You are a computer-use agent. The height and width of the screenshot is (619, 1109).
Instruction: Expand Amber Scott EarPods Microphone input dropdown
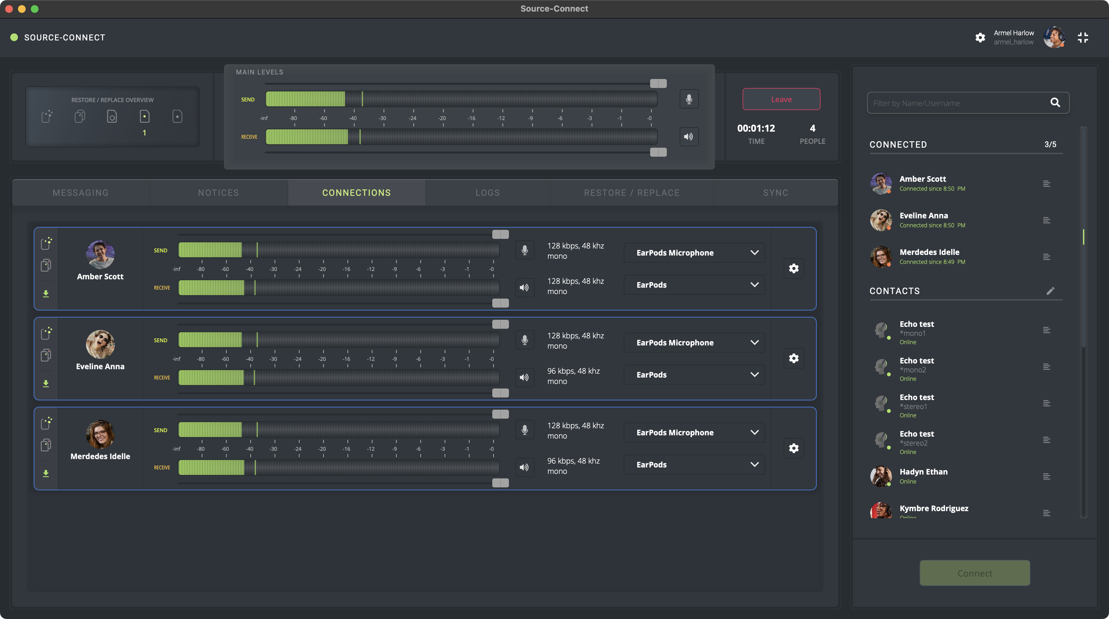point(694,253)
